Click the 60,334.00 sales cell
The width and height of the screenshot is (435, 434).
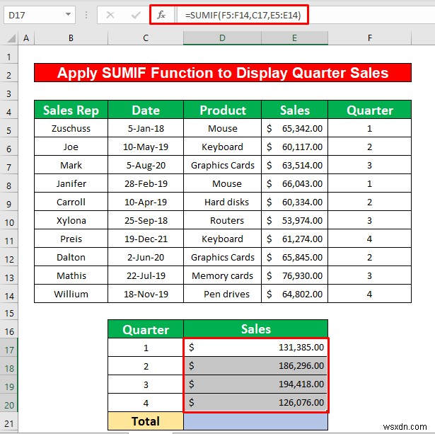[x=294, y=202]
